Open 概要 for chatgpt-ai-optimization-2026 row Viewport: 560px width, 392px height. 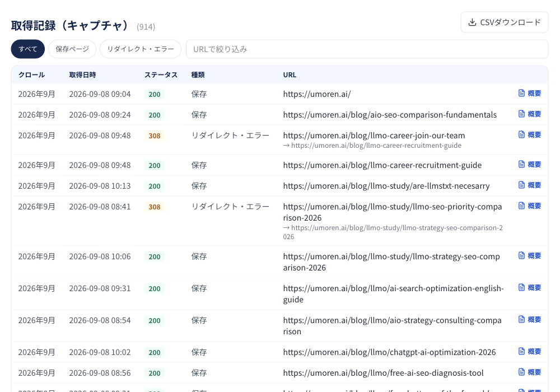coord(530,351)
